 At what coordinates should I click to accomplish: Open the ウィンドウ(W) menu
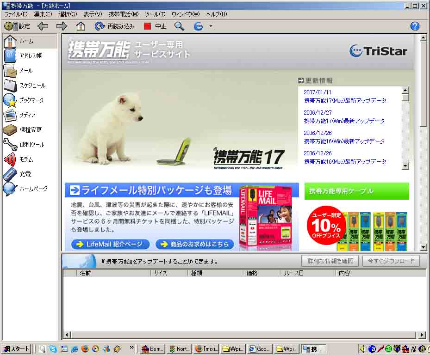coord(186,14)
